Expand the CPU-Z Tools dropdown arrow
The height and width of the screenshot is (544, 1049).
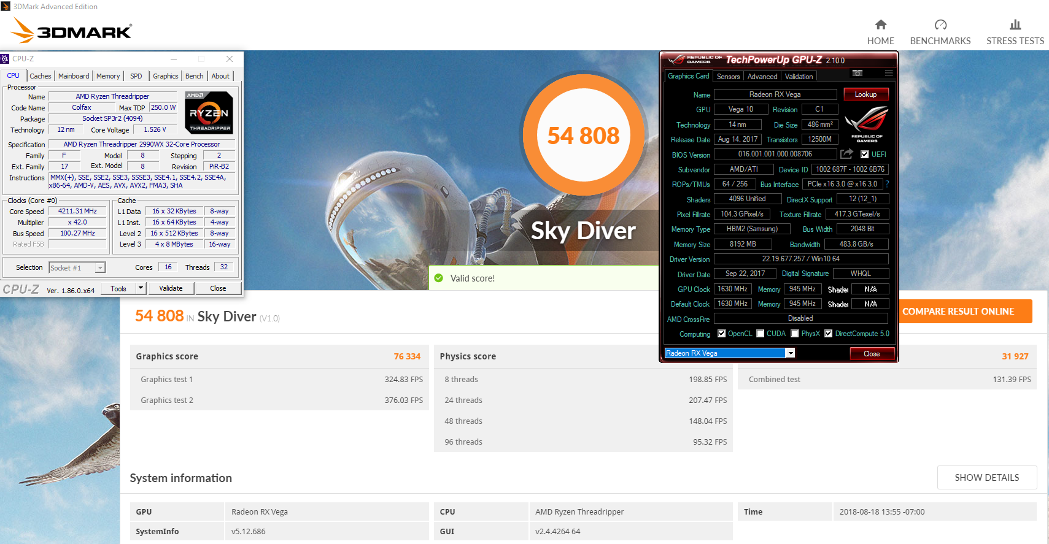pyautogui.click(x=141, y=288)
